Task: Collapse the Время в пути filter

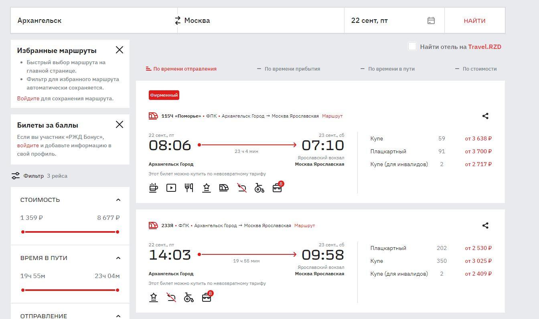Action: pos(118,258)
